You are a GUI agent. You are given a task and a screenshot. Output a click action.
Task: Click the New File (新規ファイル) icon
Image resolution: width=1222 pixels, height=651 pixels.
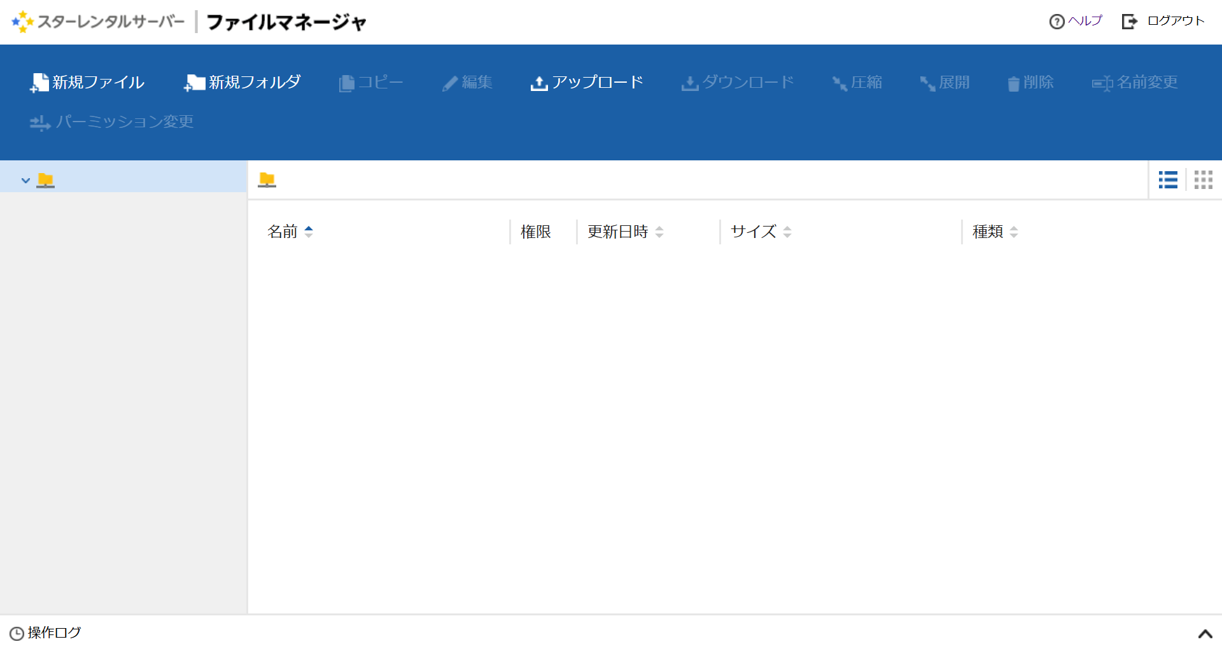pos(39,83)
